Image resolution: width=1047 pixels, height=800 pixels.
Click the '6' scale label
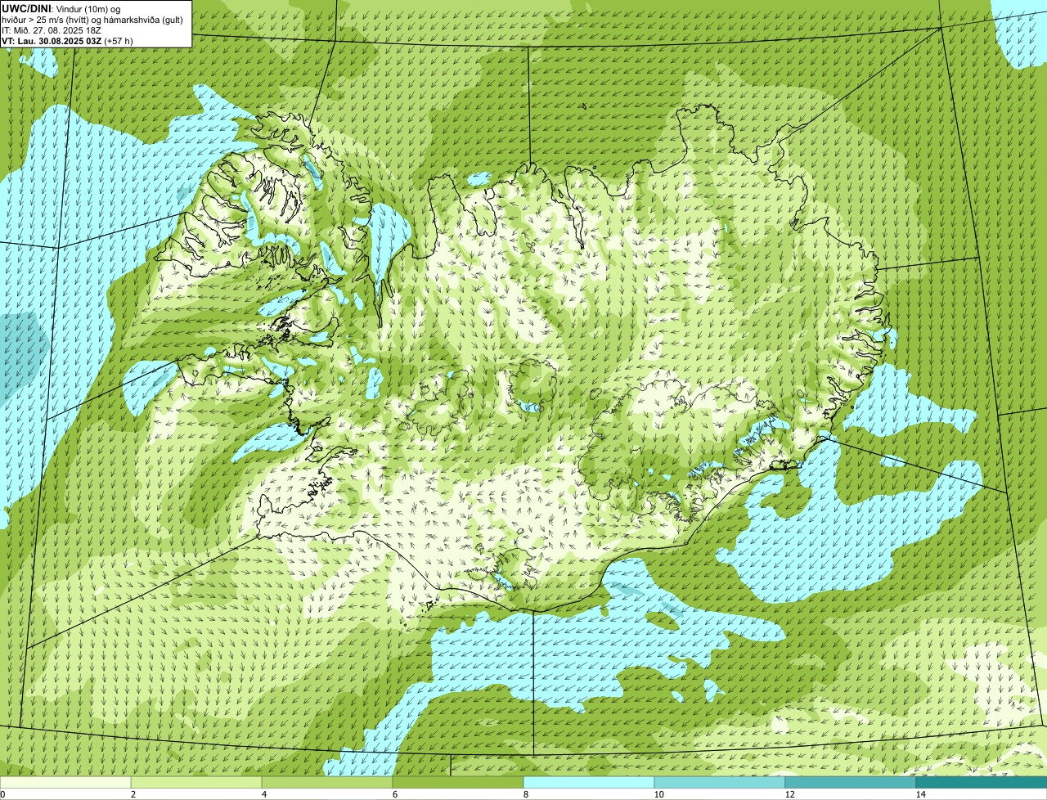(394, 794)
